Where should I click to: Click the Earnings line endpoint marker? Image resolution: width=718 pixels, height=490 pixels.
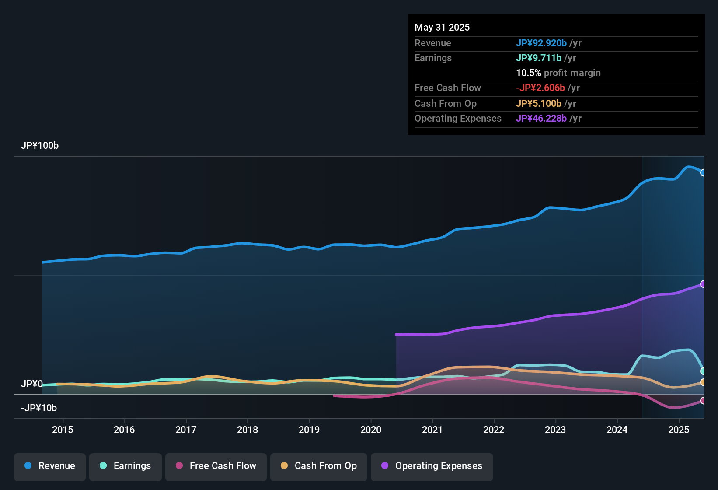tap(703, 371)
